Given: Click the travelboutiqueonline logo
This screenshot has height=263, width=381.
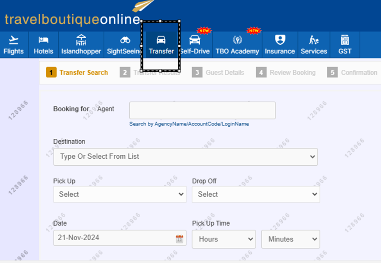Looking at the screenshot, I should (x=72, y=20).
